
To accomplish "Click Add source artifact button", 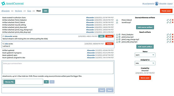I will [x=145, y=27].
